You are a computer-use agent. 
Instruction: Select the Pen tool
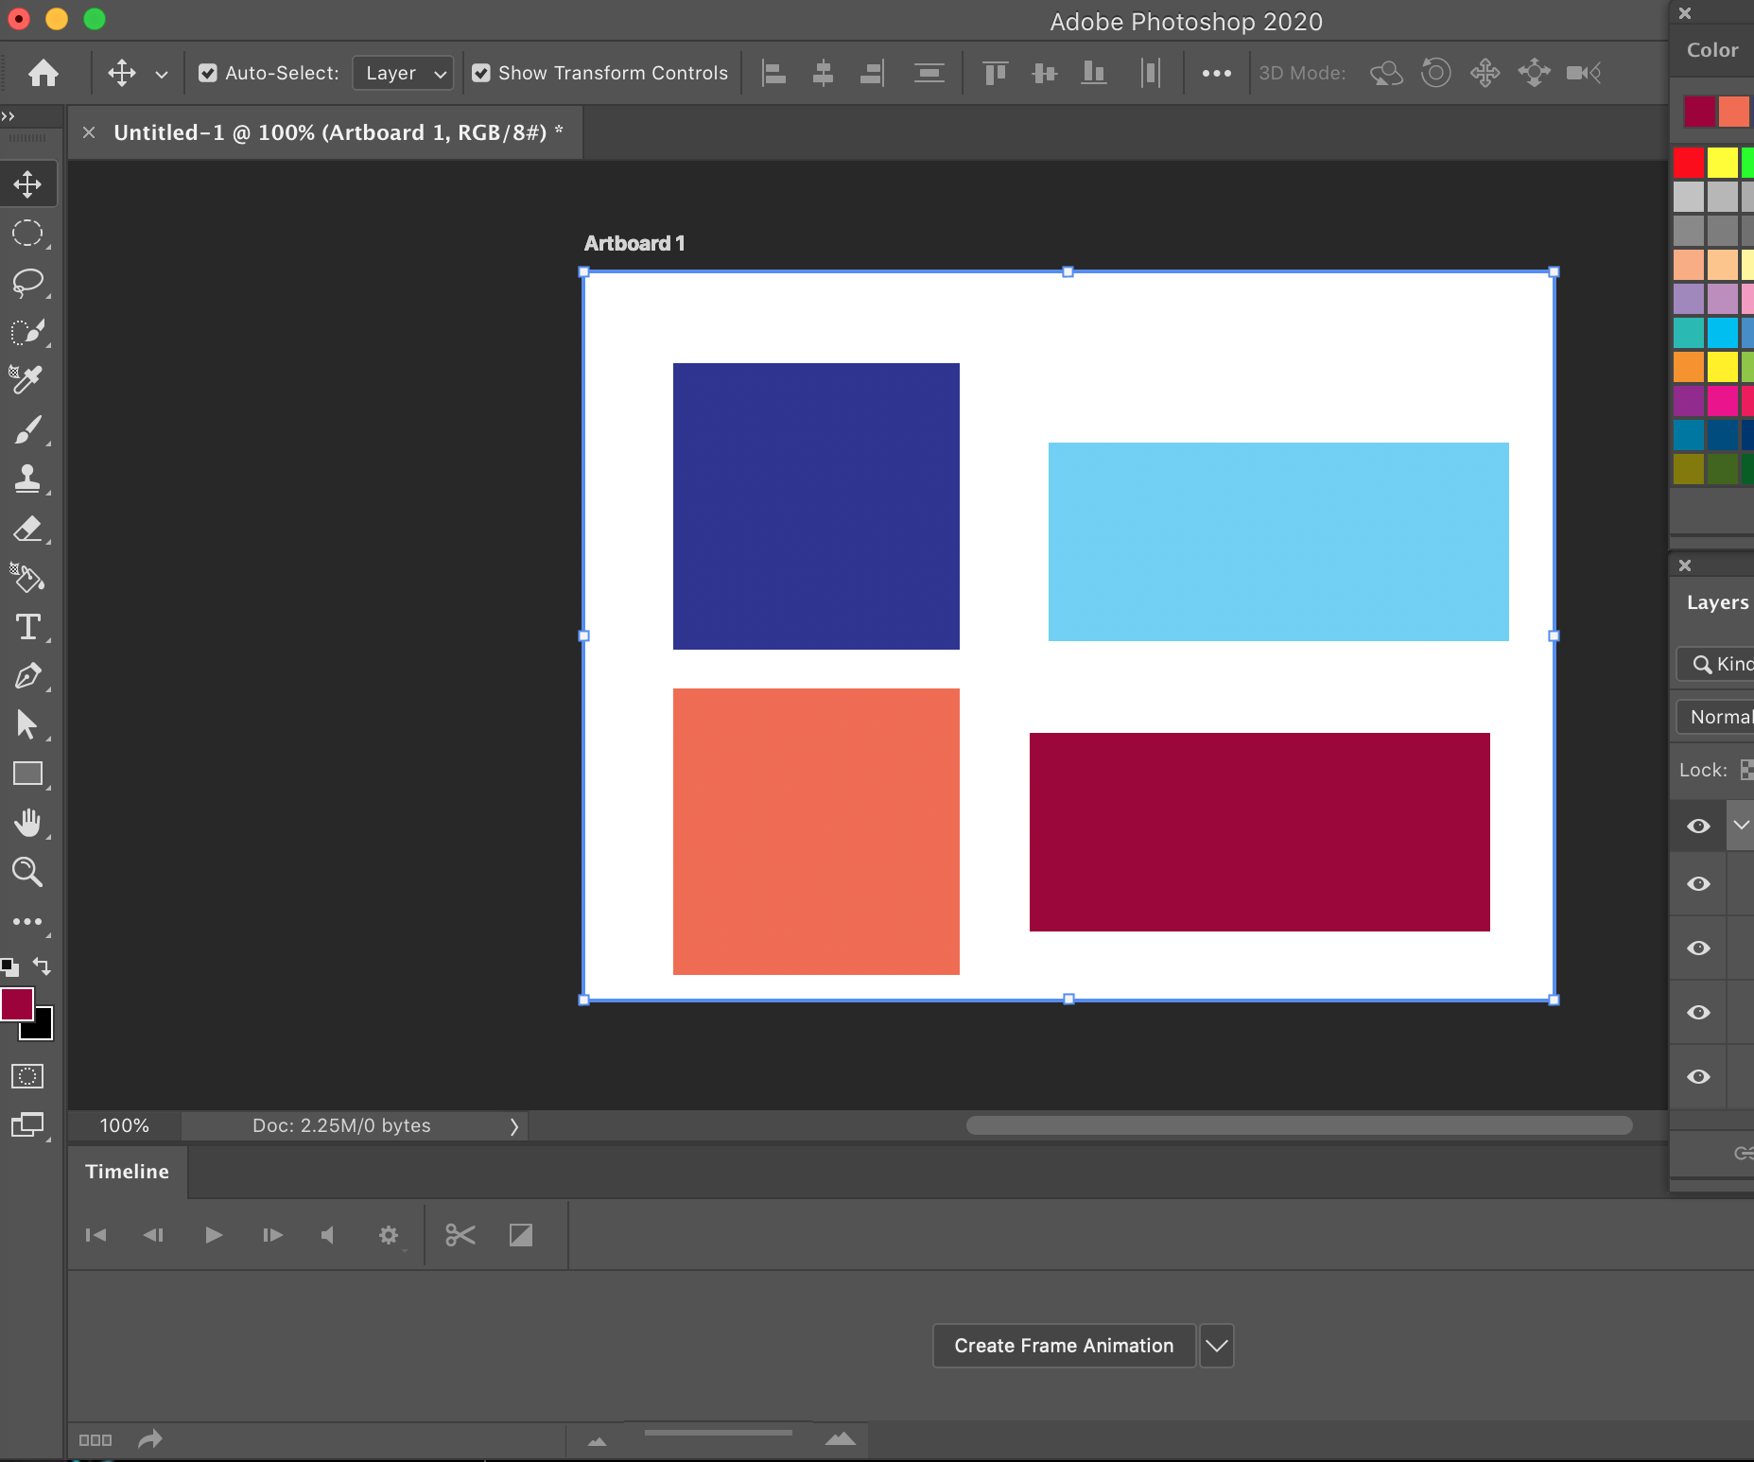[x=28, y=676]
